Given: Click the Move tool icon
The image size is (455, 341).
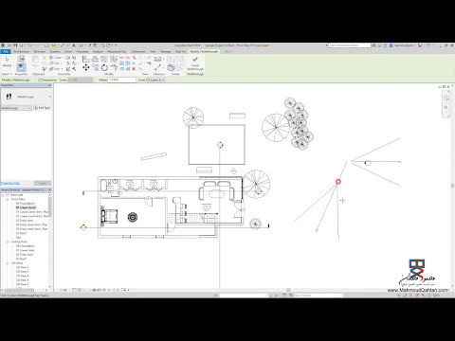Looking at the screenshot, I should [85, 67].
